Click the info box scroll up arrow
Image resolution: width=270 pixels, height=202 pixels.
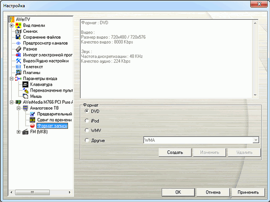click(x=255, y=23)
